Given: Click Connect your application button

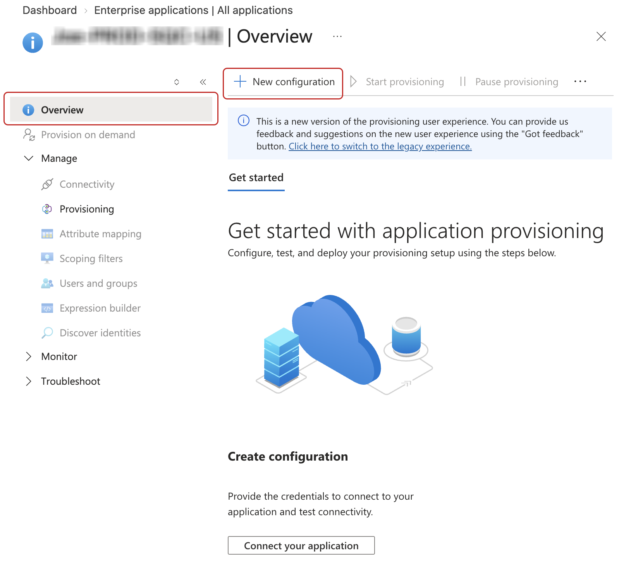Looking at the screenshot, I should [301, 545].
